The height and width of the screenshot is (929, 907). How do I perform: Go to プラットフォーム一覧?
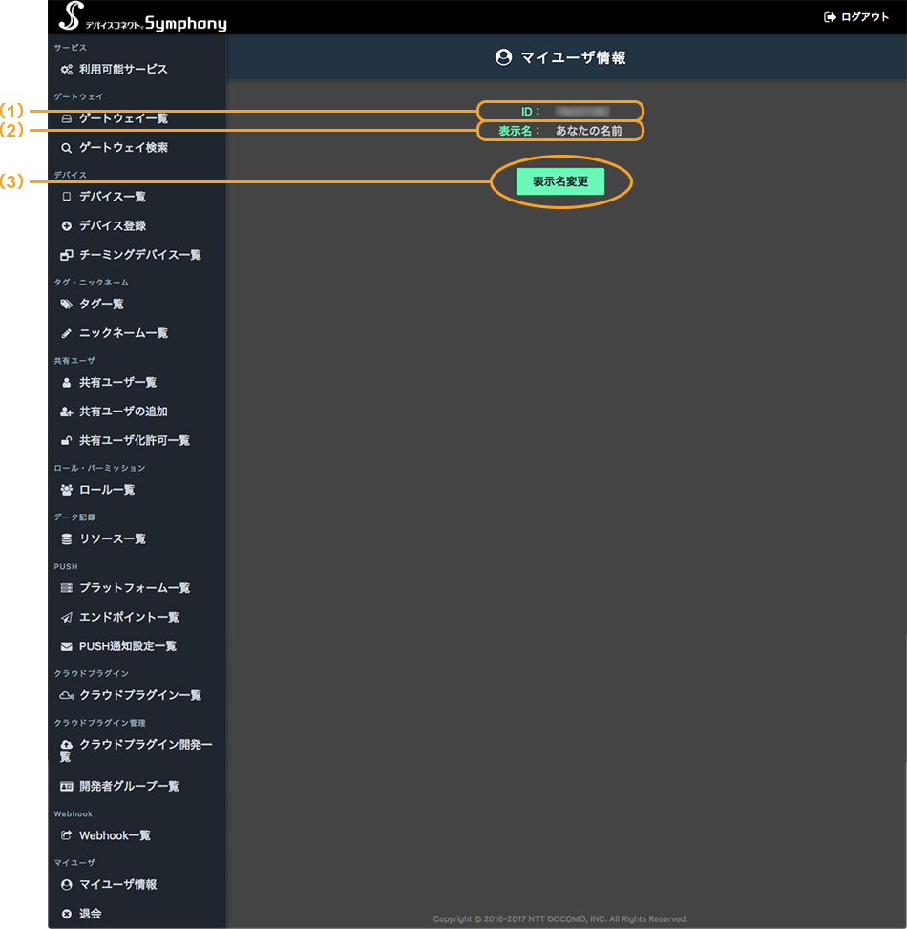(137, 588)
